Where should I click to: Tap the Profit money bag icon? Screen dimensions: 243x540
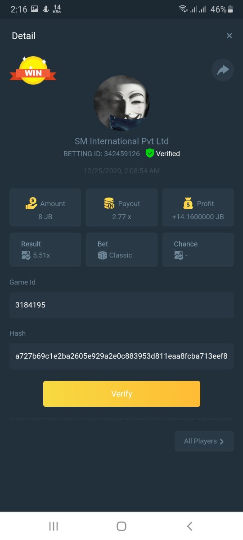pyautogui.click(x=188, y=203)
